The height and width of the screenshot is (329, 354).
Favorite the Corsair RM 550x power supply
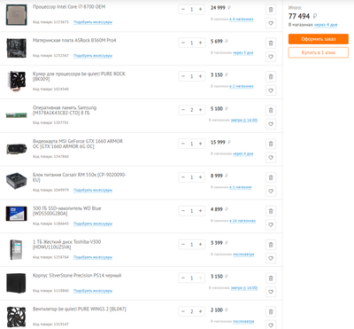pos(271,192)
